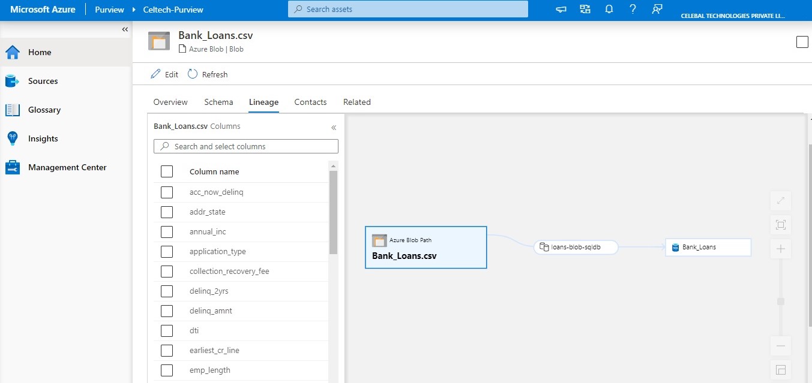Open the directory switcher icon near the bell
The width and height of the screenshot is (812, 383).
tap(585, 9)
